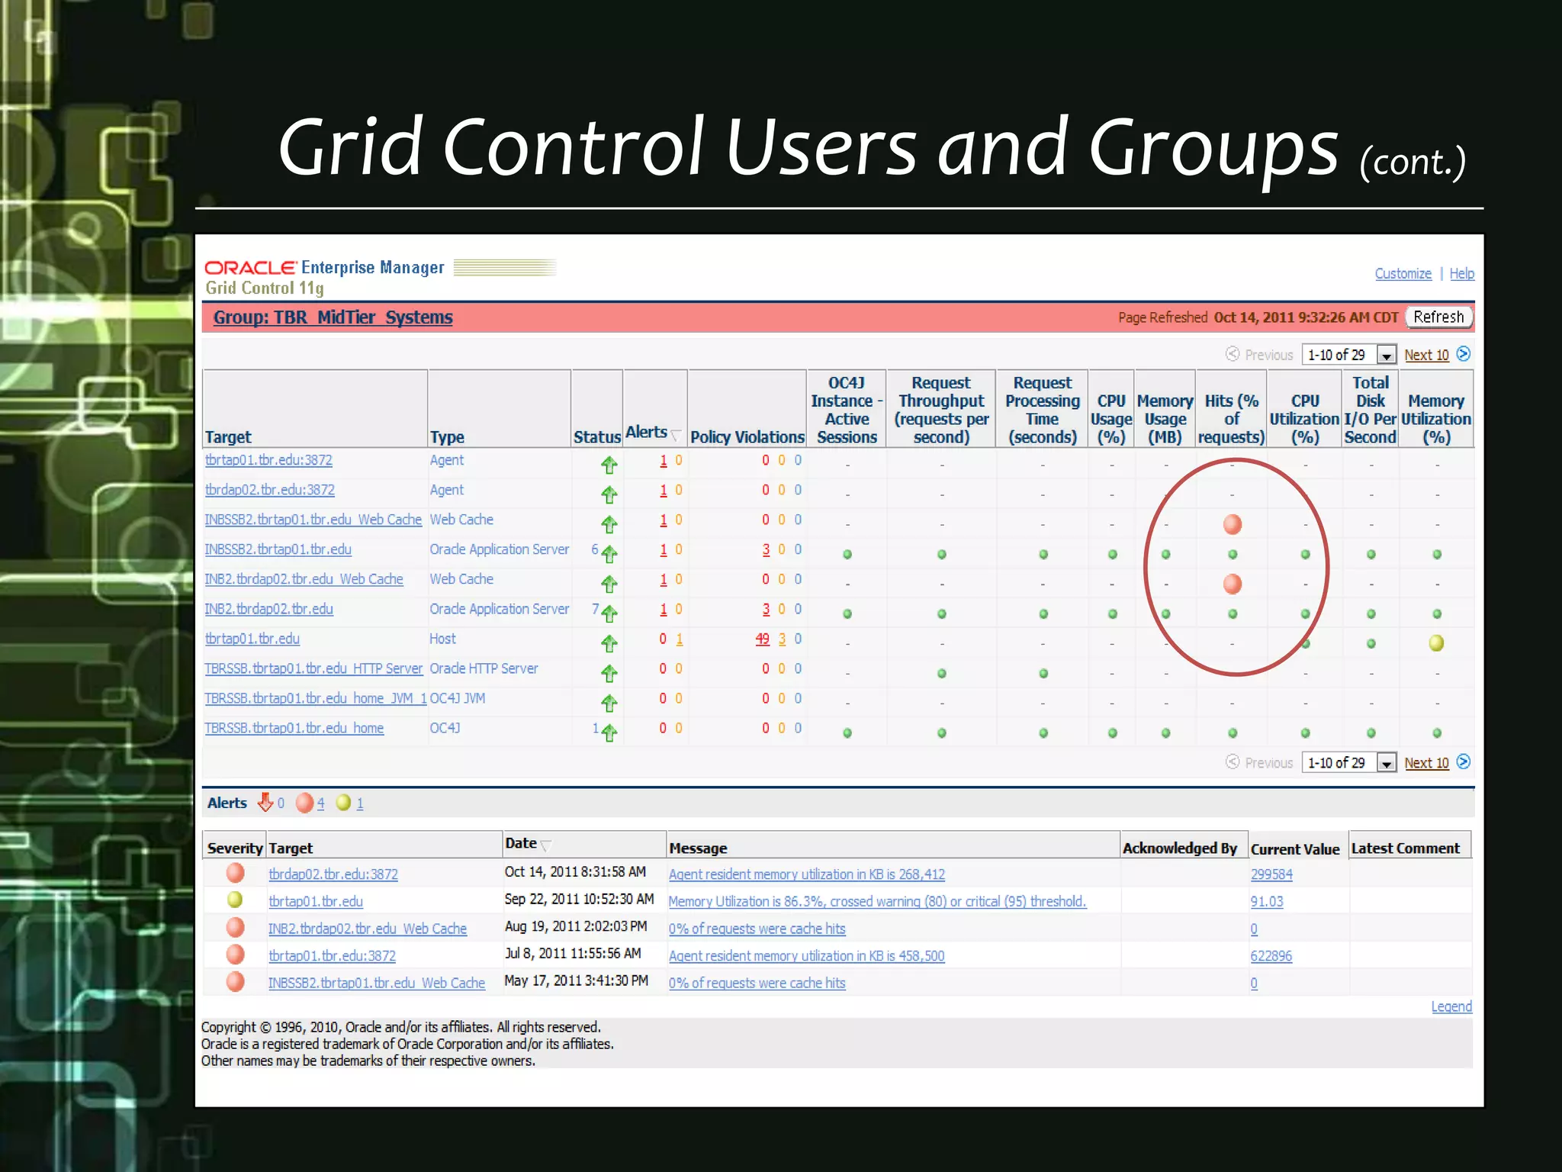Click green OC4J Active Sessions dot in INB2.tbrdap02.tbr.edu row
The width and height of the screenshot is (1562, 1172).
[847, 613]
